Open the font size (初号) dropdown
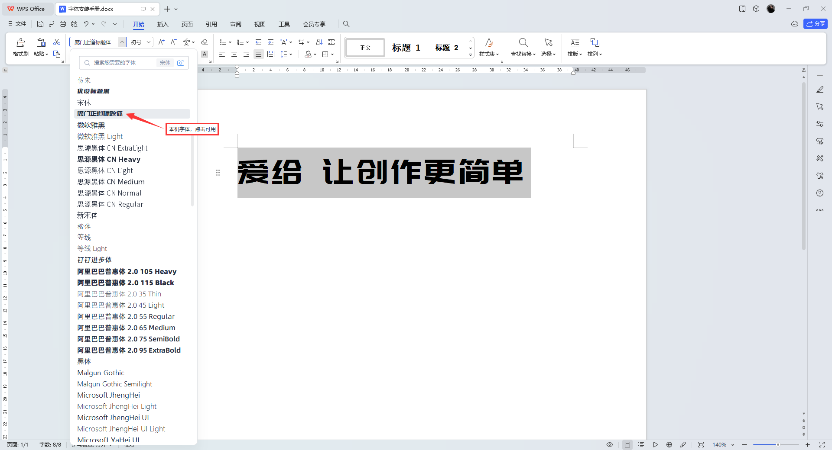The height and width of the screenshot is (450, 832). pos(149,42)
